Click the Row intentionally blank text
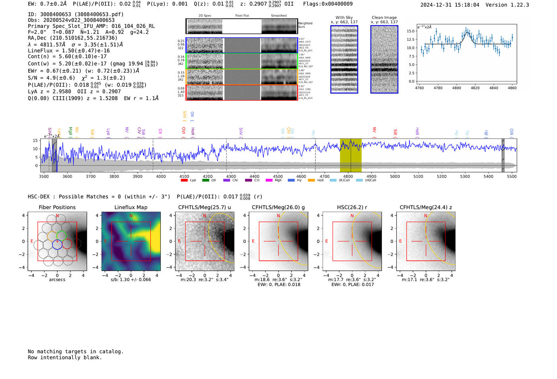The width and height of the screenshot is (557, 379). (x=65, y=358)
